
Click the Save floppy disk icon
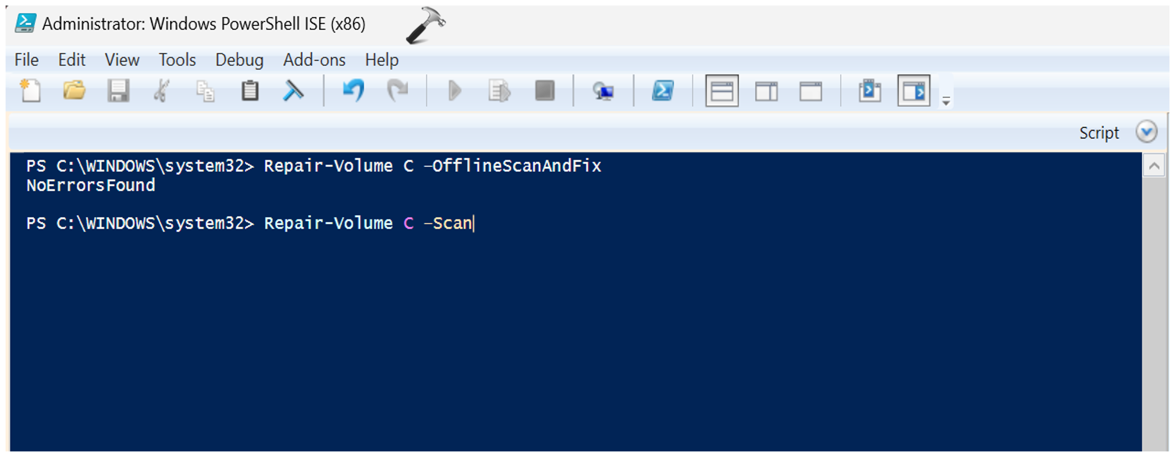pos(118,91)
